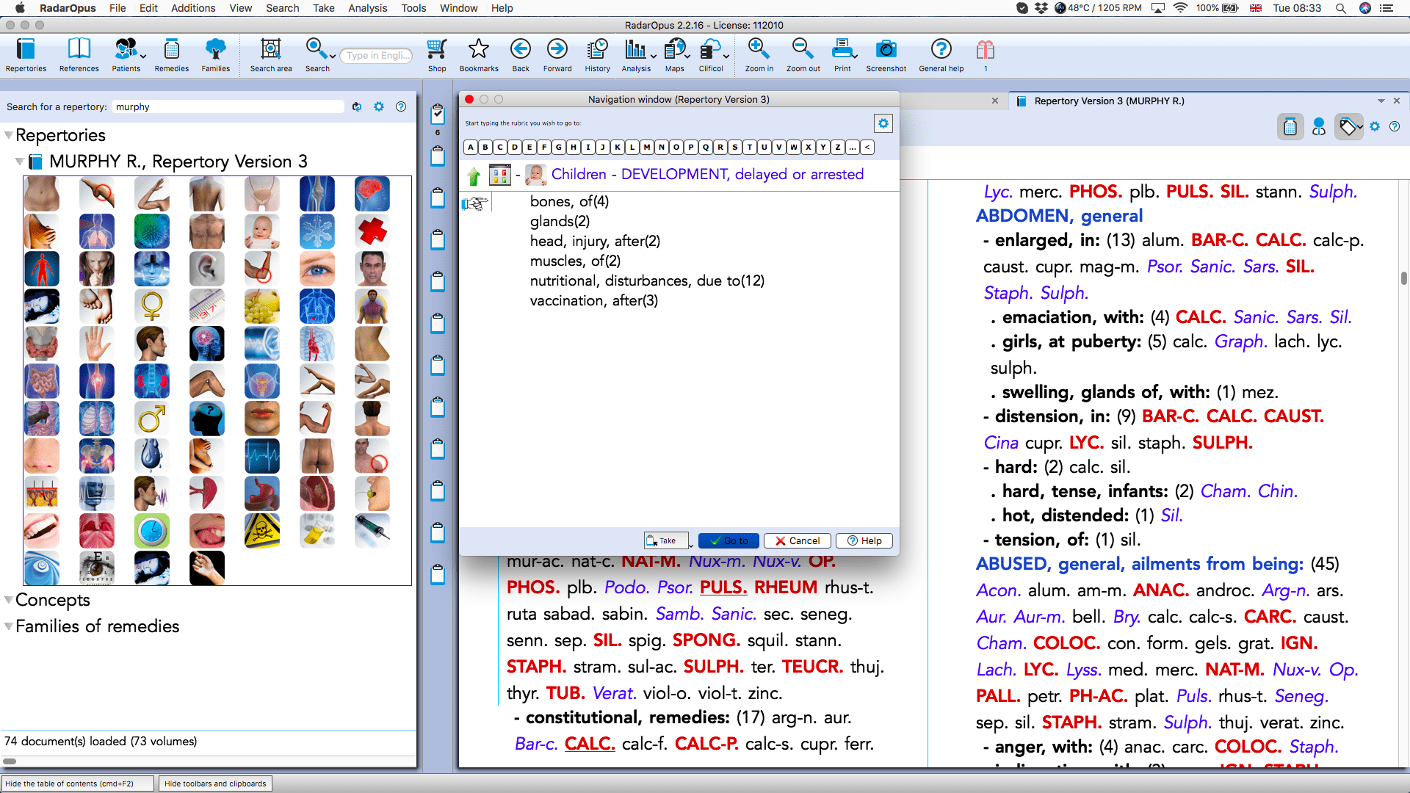Open the syringe chapter icon
Image resolution: width=1410 pixels, height=793 pixels.
click(x=372, y=531)
